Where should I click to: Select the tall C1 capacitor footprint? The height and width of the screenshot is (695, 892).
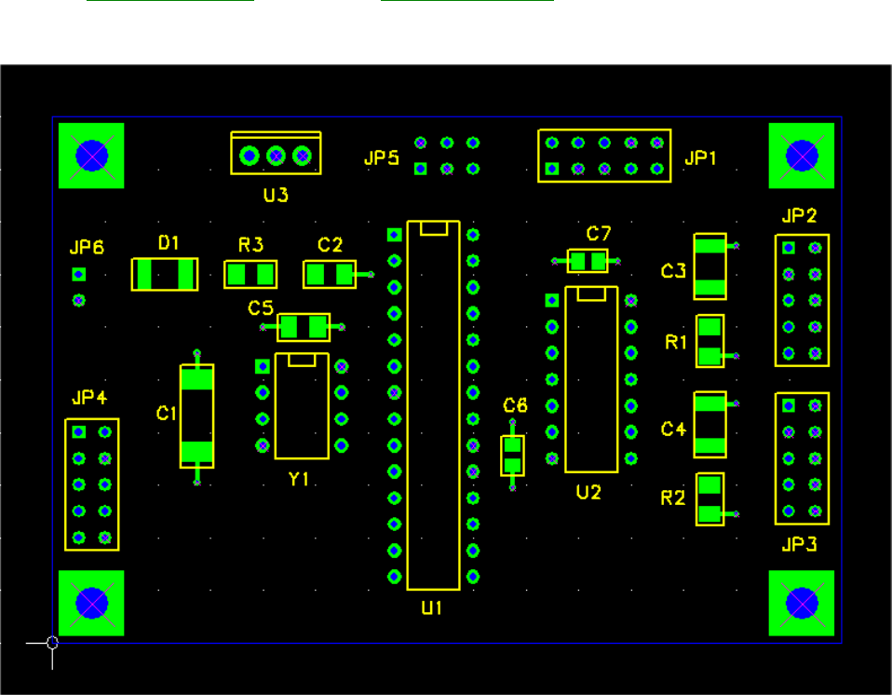click(x=196, y=416)
